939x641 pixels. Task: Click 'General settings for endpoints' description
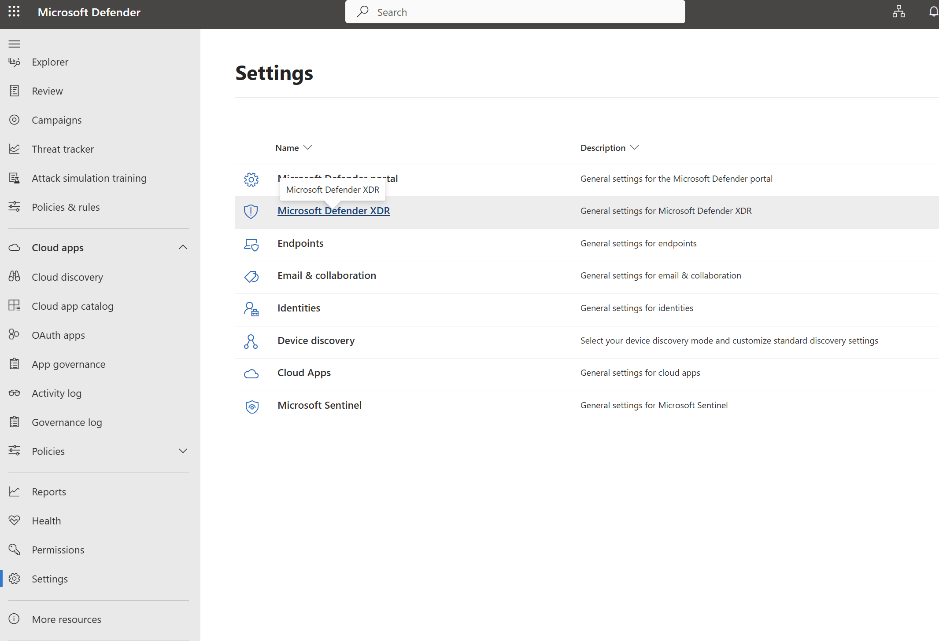point(638,243)
